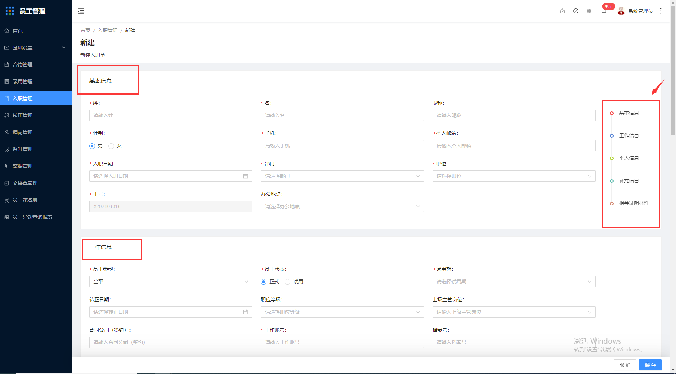Viewport: 676px width, 374px height.
Task: Open the 职位等级 dropdown
Action: coord(342,312)
